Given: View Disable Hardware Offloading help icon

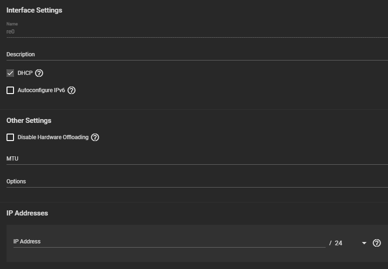Looking at the screenshot, I should point(95,137).
